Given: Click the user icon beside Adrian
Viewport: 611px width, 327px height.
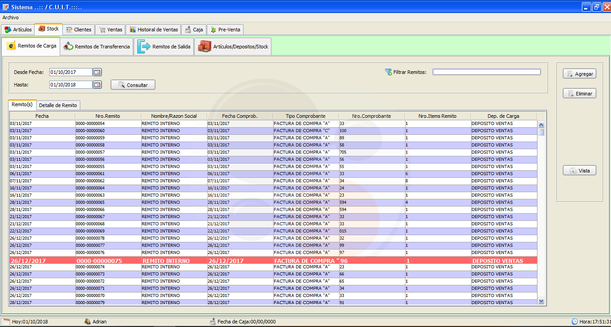Looking at the screenshot, I should click(x=87, y=322).
